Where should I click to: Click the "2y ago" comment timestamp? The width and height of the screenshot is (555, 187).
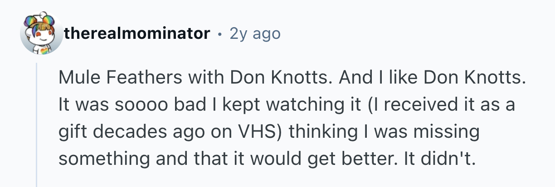255,33
